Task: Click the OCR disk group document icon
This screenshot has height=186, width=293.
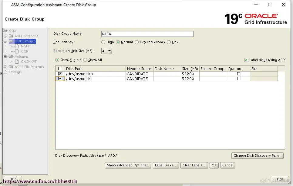Action: click(17, 51)
